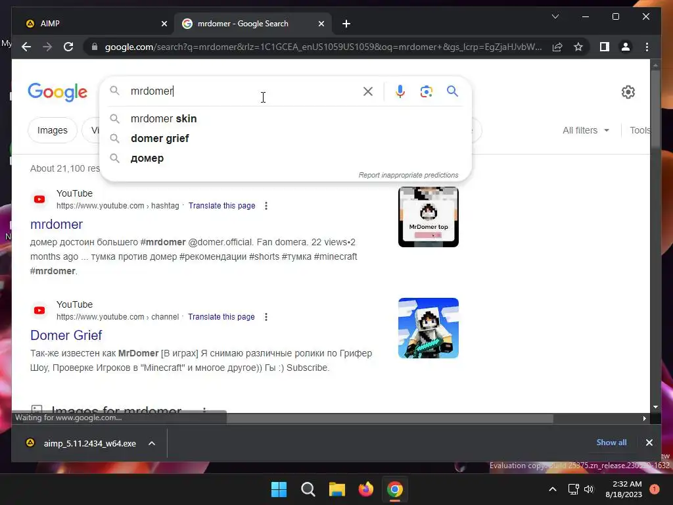Click the horizontal scrollbar thumb
This screenshot has width=673, height=505.
point(390,418)
